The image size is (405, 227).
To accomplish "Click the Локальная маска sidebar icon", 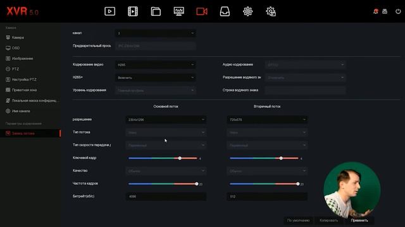I will tap(8, 100).
